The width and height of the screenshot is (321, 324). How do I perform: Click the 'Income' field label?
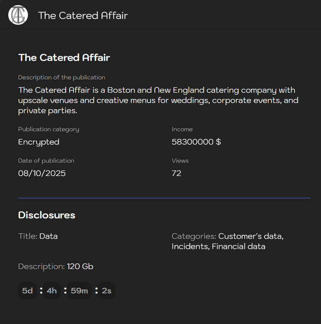click(x=182, y=129)
